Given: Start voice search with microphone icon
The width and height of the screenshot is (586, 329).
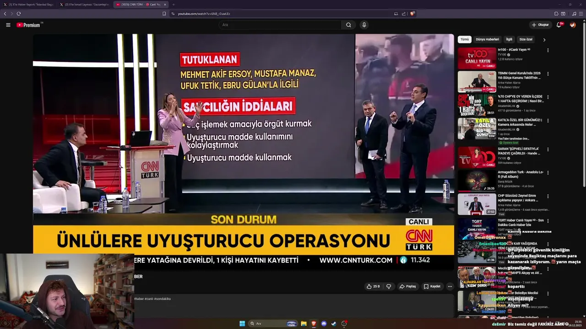Looking at the screenshot, I should coord(364,25).
